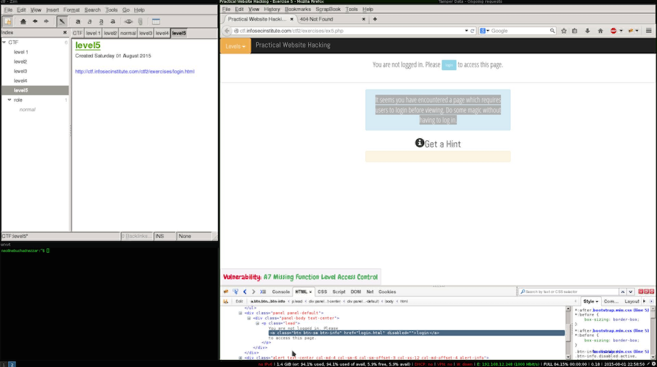
Task: Open the URL bar history dropdown
Action: tap(466, 31)
